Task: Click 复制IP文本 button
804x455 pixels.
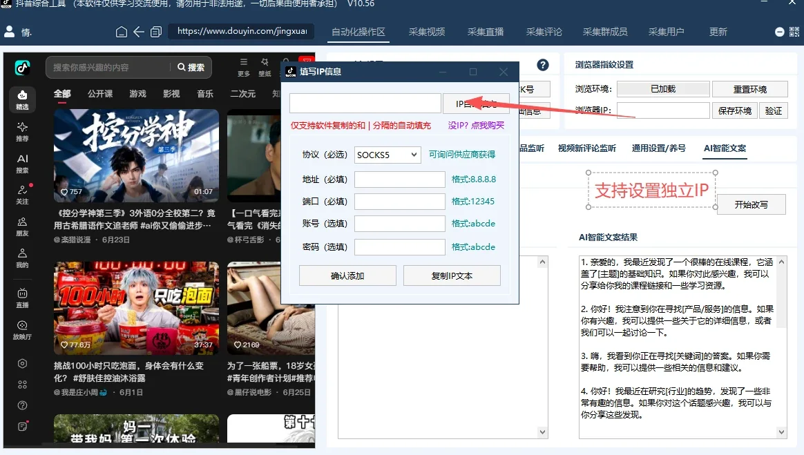Action: [452, 275]
